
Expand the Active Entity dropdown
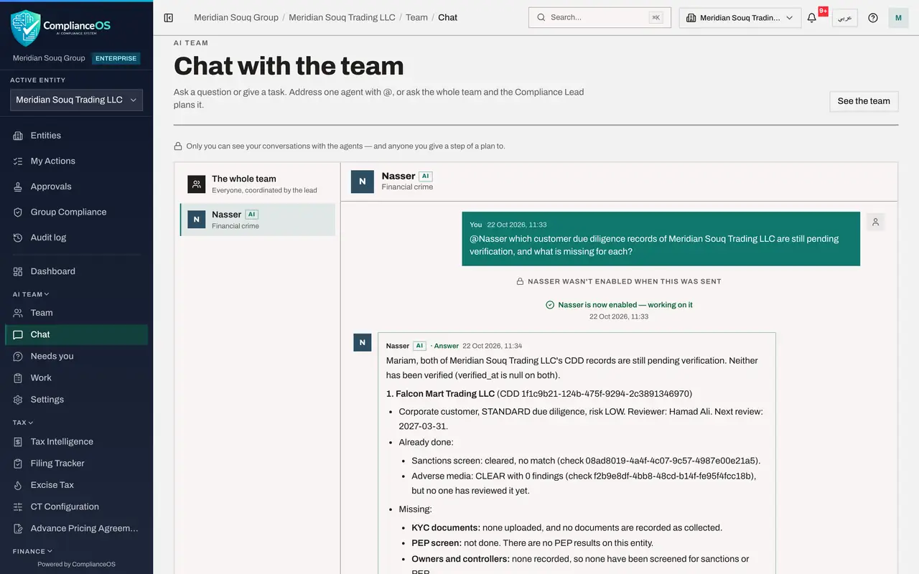point(76,100)
